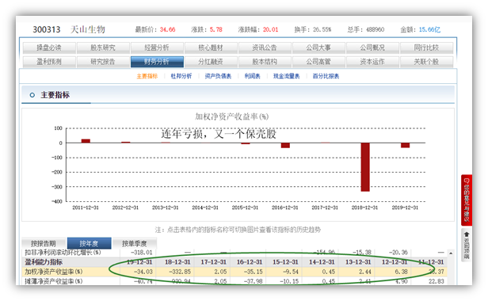Open the 资产负债表 link
The width and height of the screenshot is (488, 301).
[x=218, y=76]
